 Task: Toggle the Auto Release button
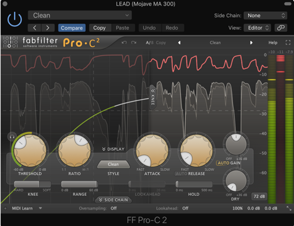(x=181, y=174)
